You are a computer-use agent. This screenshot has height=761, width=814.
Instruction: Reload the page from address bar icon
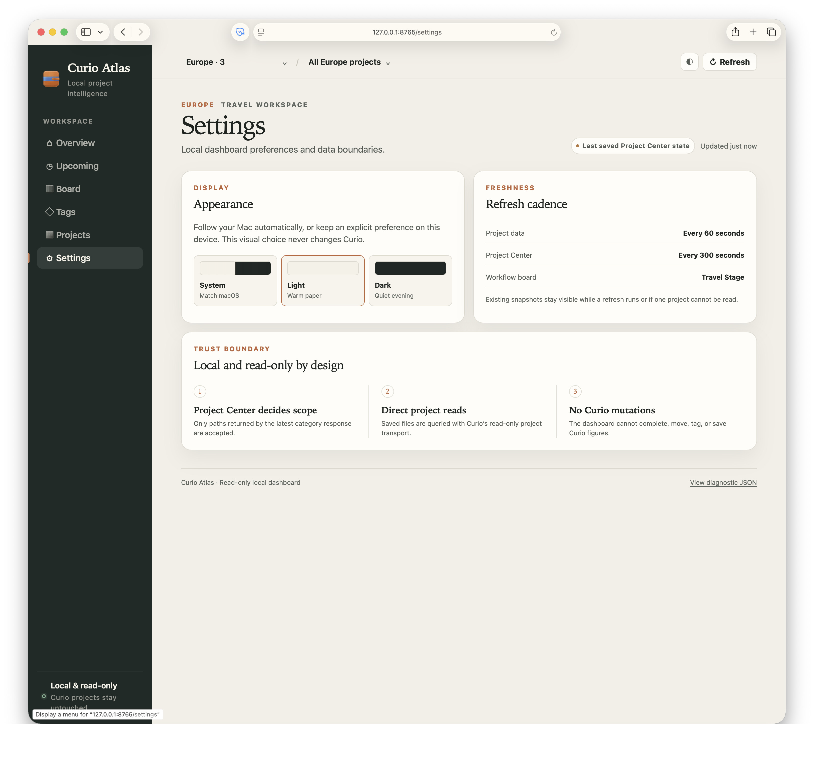click(x=554, y=32)
